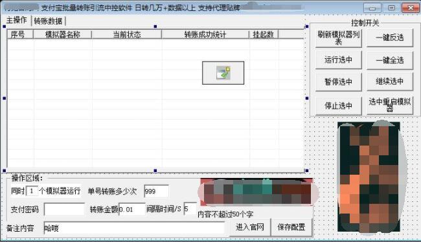Click the 保存配置 button

coord(291,227)
